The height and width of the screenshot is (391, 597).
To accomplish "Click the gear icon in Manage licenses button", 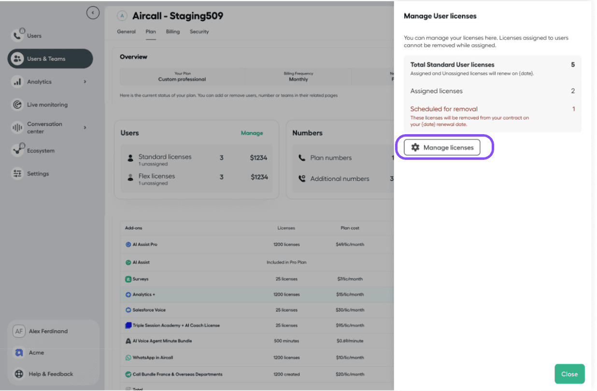I will (x=415, y=147).
